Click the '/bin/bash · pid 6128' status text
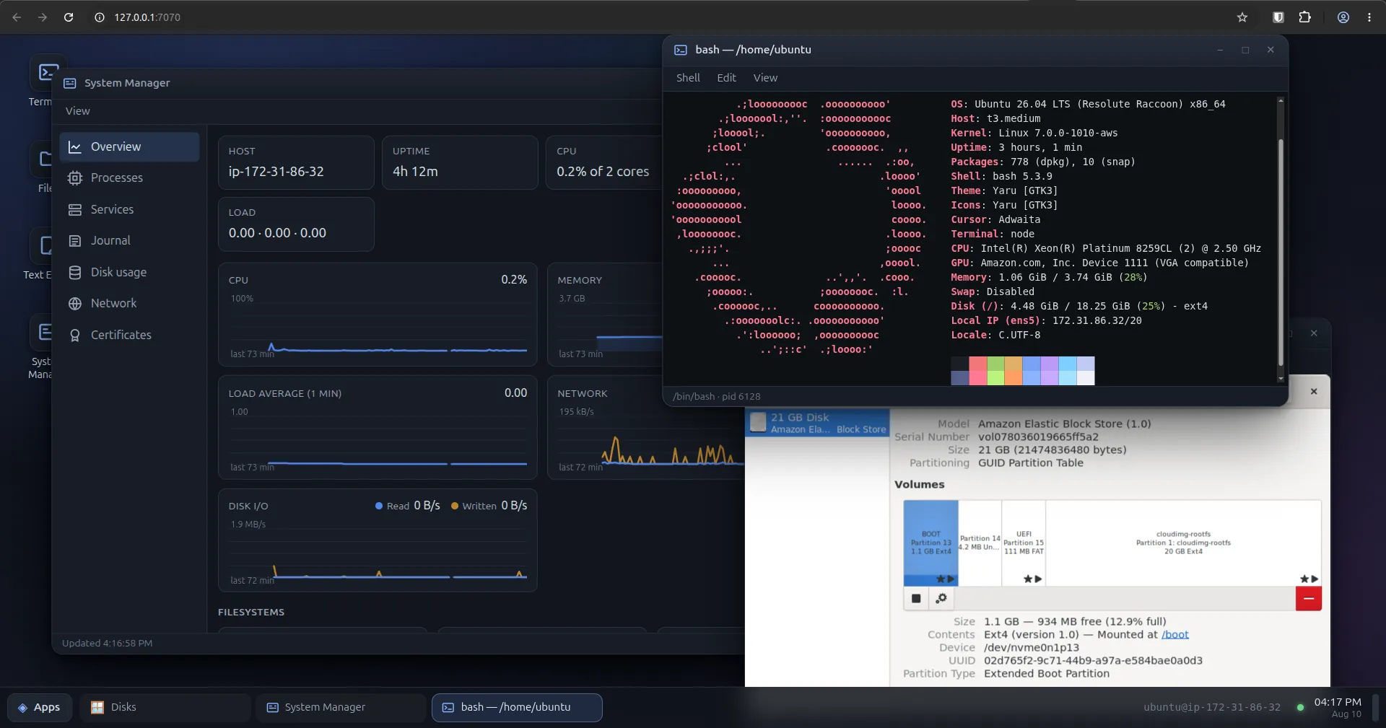 tap(716, 396)
